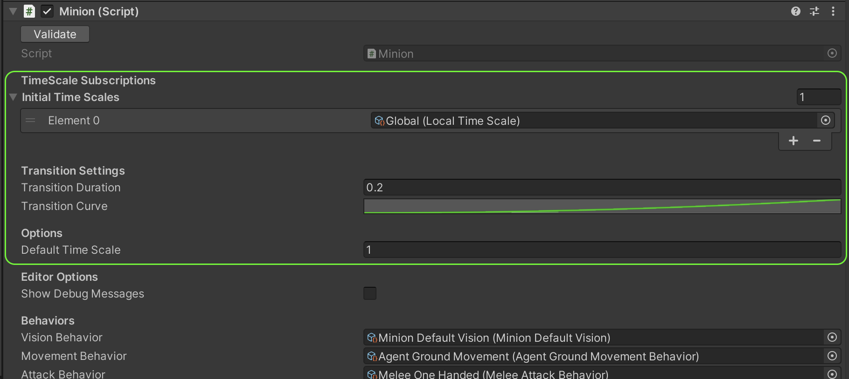Click the object picker for Vision Behavior
This screenshot has height=379, width=849.
tap(832, 338)
